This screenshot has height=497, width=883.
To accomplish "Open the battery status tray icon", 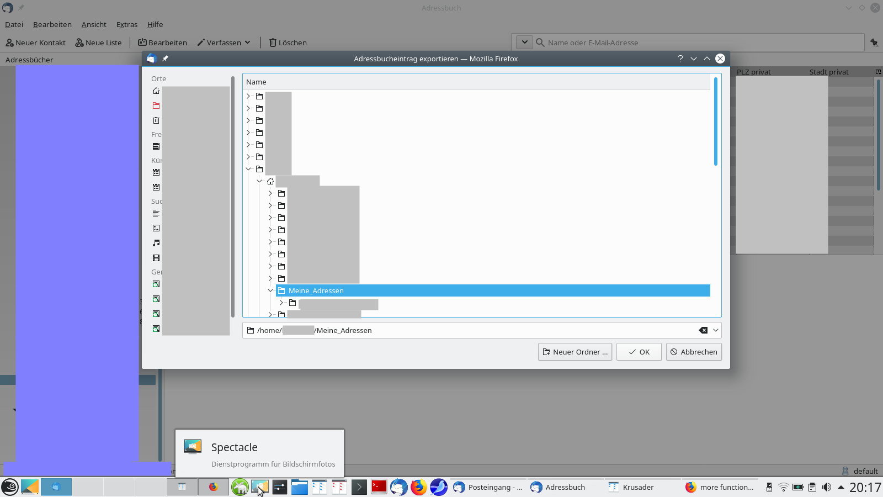I will pyautogui.click(x=798, y=487).
